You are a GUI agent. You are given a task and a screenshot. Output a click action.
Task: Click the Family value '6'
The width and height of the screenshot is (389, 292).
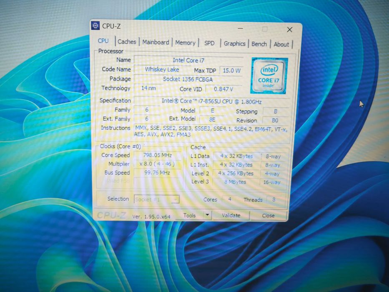147,109
